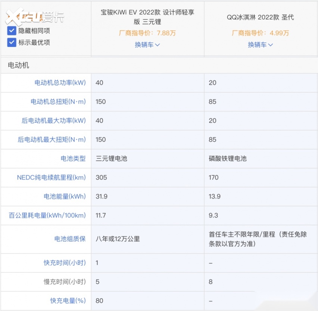Select the 电动机总扭矩(N·m) parameter label

pos(58,102)
